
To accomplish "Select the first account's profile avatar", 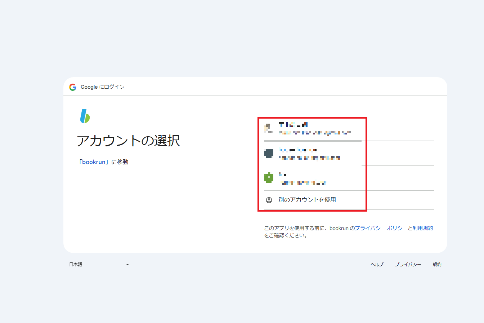I will (268, 128).
